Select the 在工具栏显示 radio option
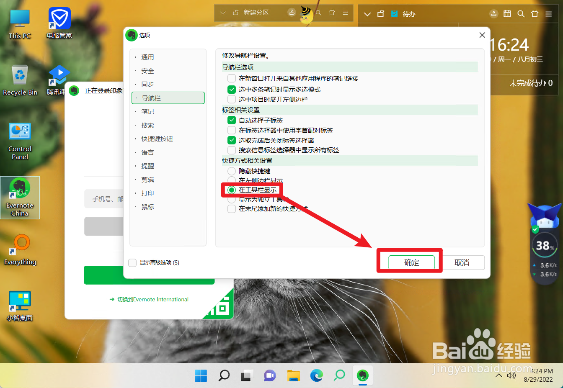 click(x=232, y=190)
